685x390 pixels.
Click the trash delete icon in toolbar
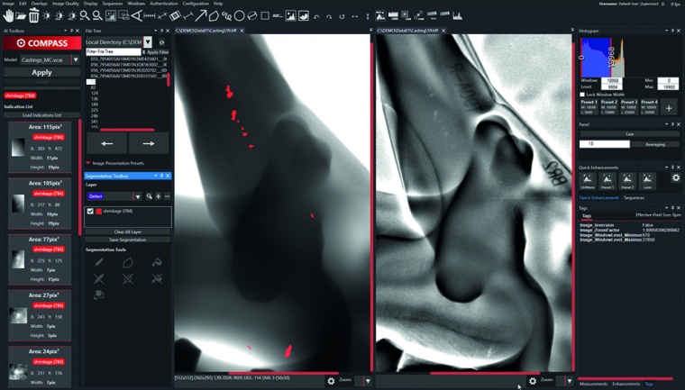(x=33, y=15)
